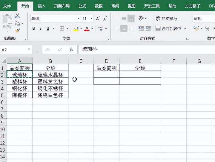
Task: Increase font size with large A icon
Action: [98, 19]
